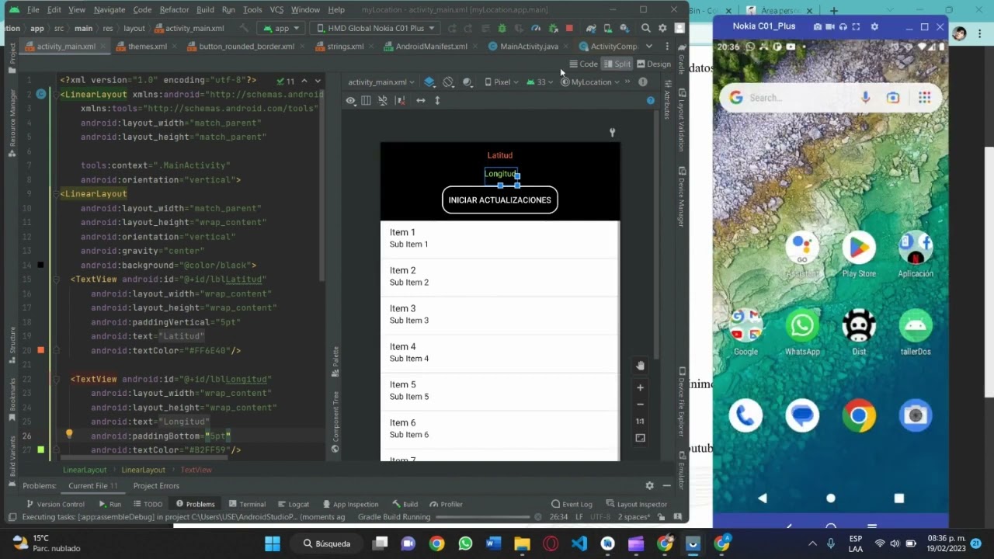Viewport: 994px width, 559px height.
Task: Select the pan hand tool in preview
Action: [640, 365]
